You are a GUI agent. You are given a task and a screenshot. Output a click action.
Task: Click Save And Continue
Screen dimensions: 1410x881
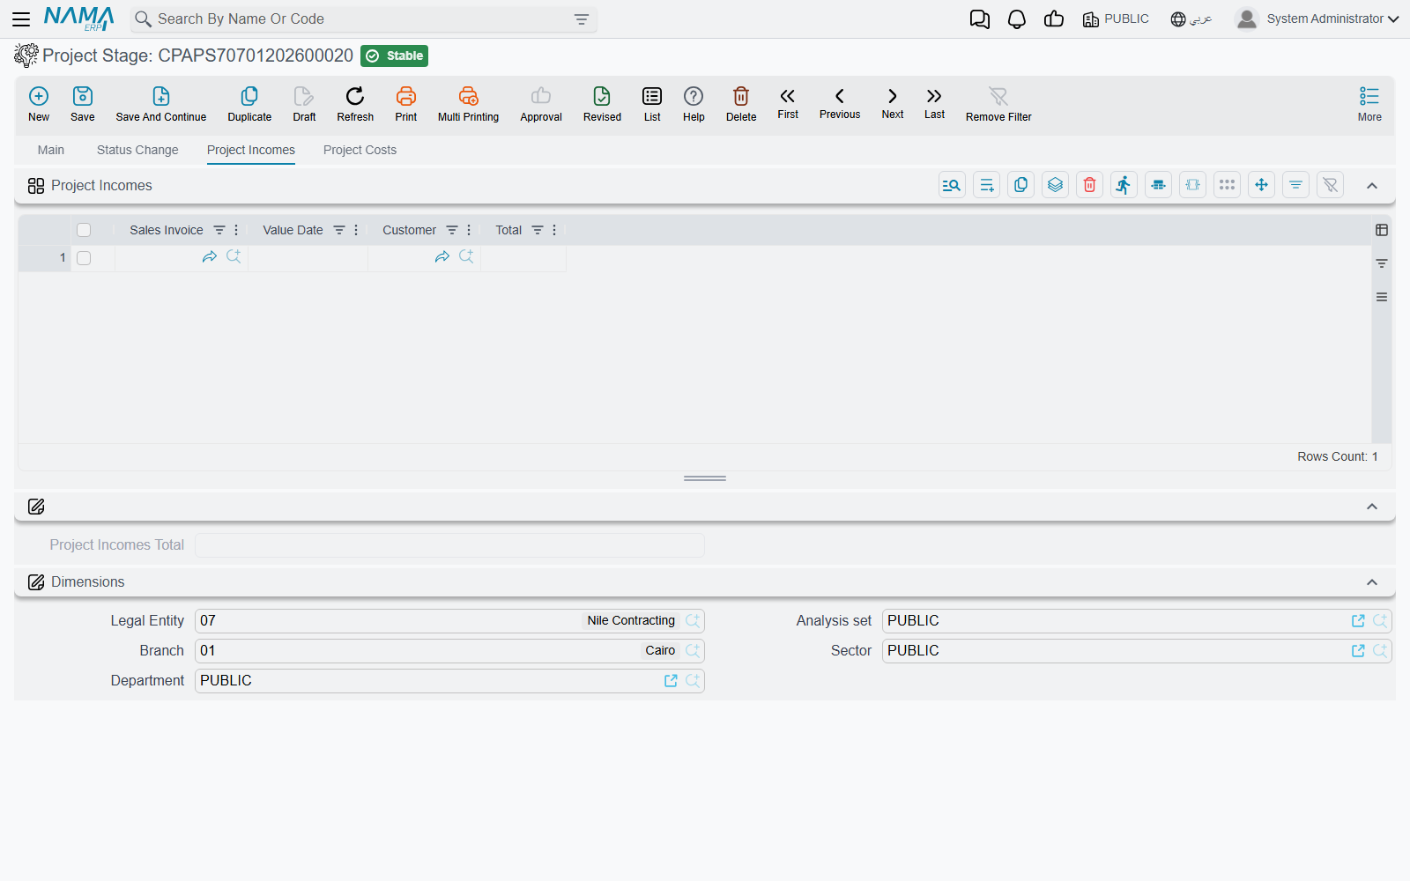point(161,104)
